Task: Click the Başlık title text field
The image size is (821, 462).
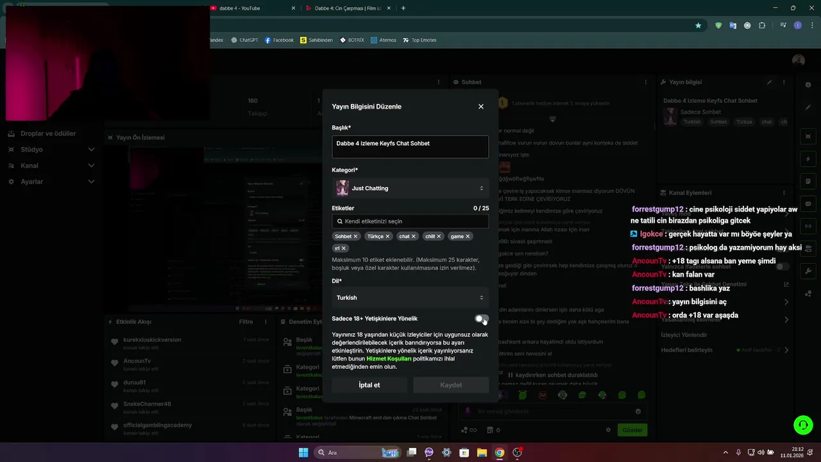Action: 410,147
